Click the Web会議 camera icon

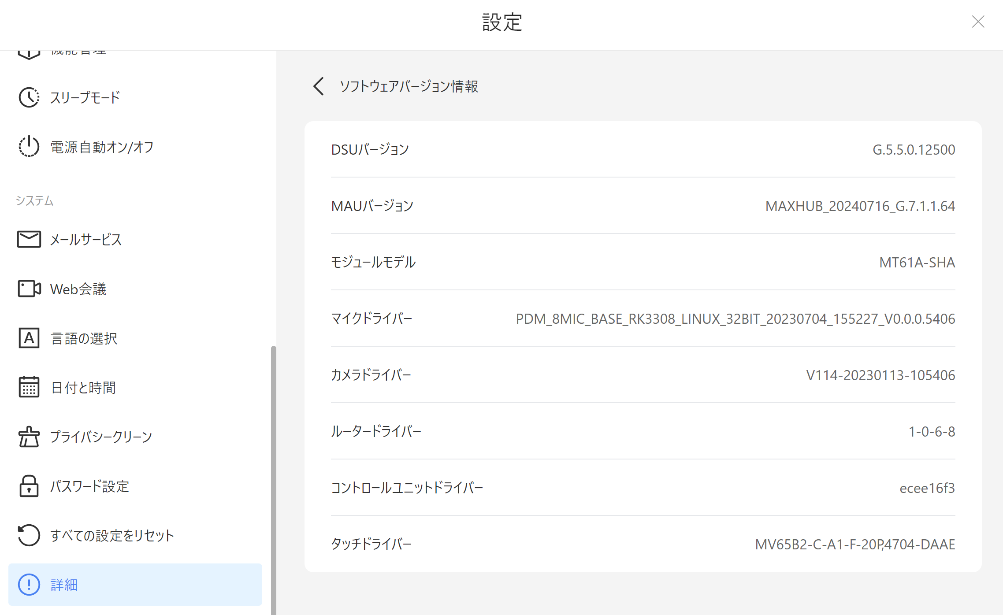pos(29,289)
